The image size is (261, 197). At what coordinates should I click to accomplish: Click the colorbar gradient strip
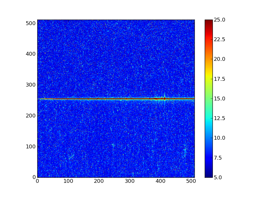tap(209, 98)
